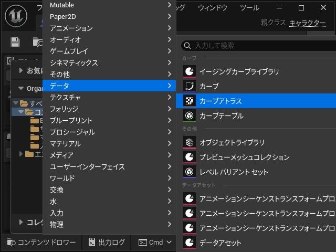336x252 pixels.
Task: Select the highlighted データ menu entry
Action: [109, 86]
